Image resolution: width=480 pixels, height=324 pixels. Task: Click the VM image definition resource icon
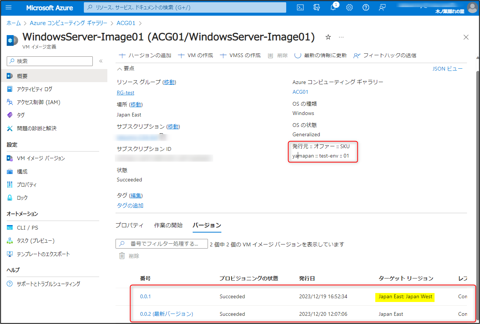tap(12, 40)
